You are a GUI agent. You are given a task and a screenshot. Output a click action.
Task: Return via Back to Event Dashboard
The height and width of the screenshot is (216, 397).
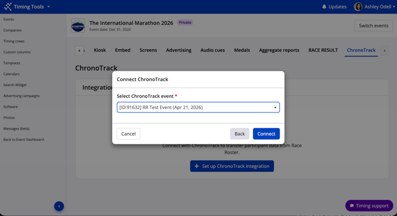(24, 139)
